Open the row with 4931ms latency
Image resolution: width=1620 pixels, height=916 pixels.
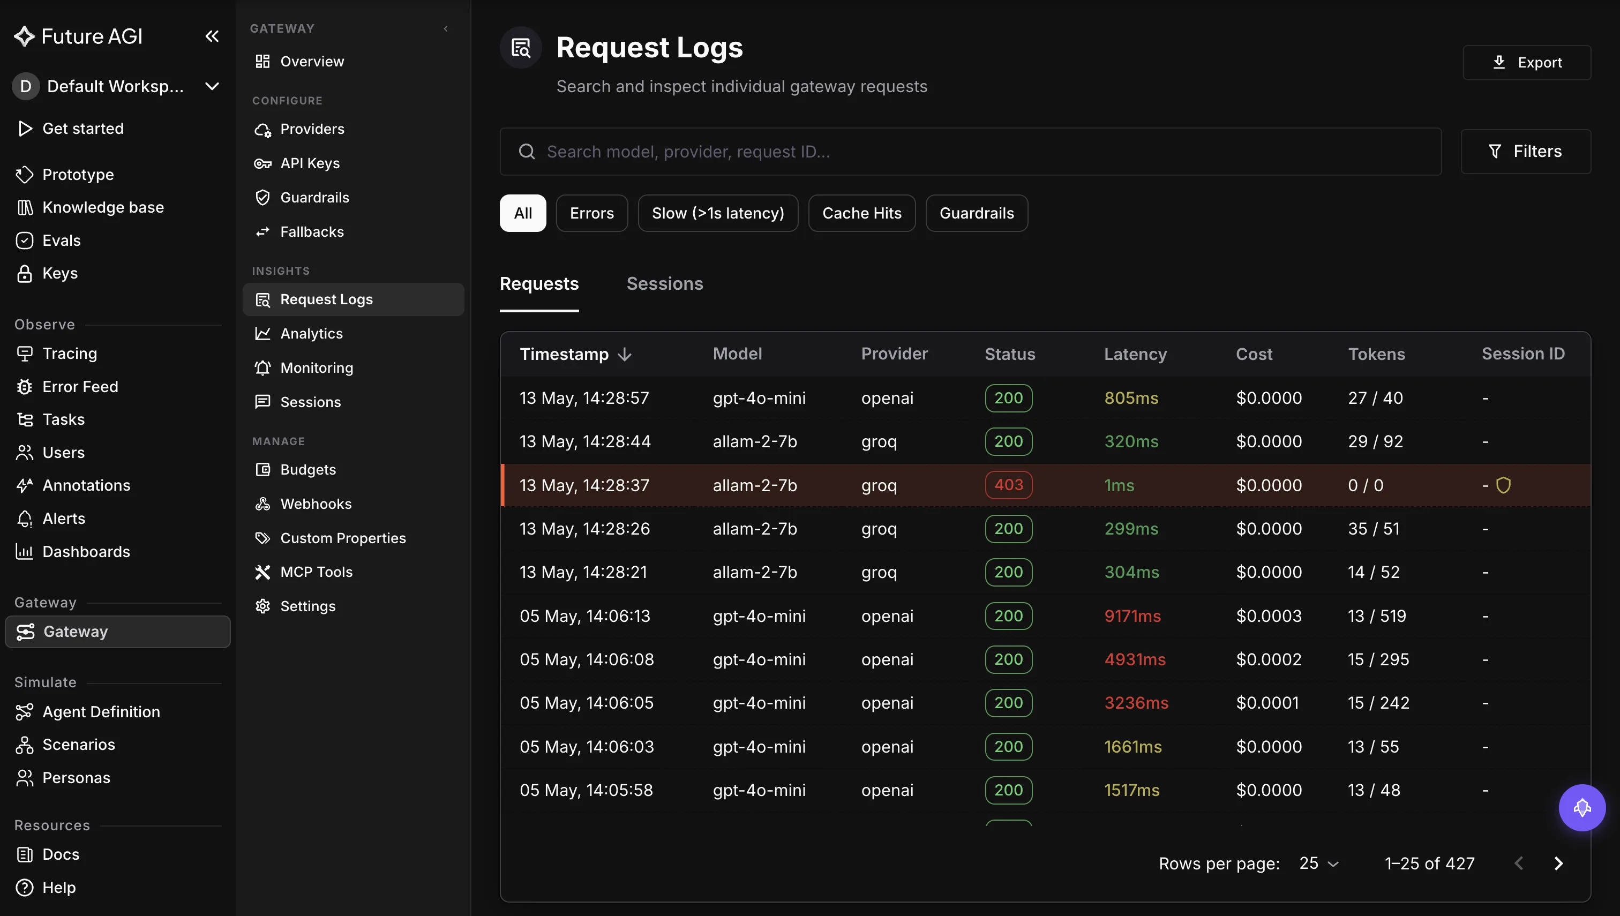click(1045, 659)
